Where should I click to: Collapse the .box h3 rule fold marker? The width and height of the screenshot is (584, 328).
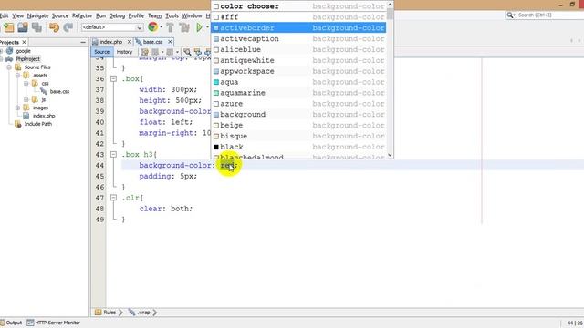coord(113,154)
